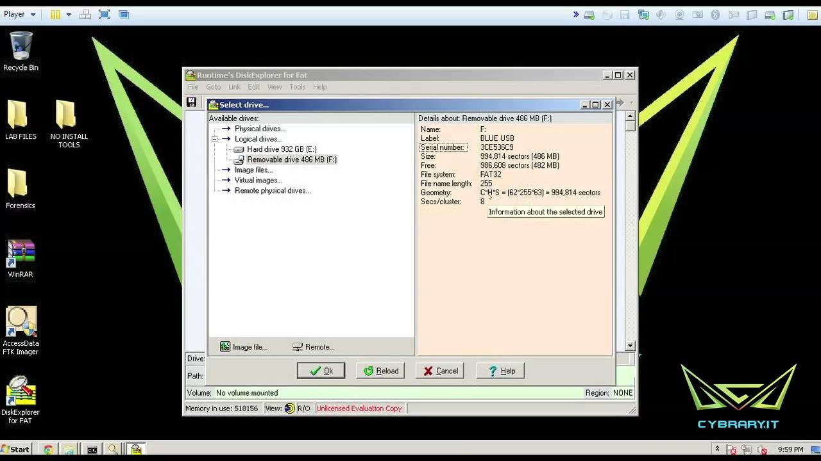The height and width of the screenshot is (461, 821).
Task: Click the save disk icon in DiskExplorer toolbar
Action: pyautogui.click(x=191, y=102)
